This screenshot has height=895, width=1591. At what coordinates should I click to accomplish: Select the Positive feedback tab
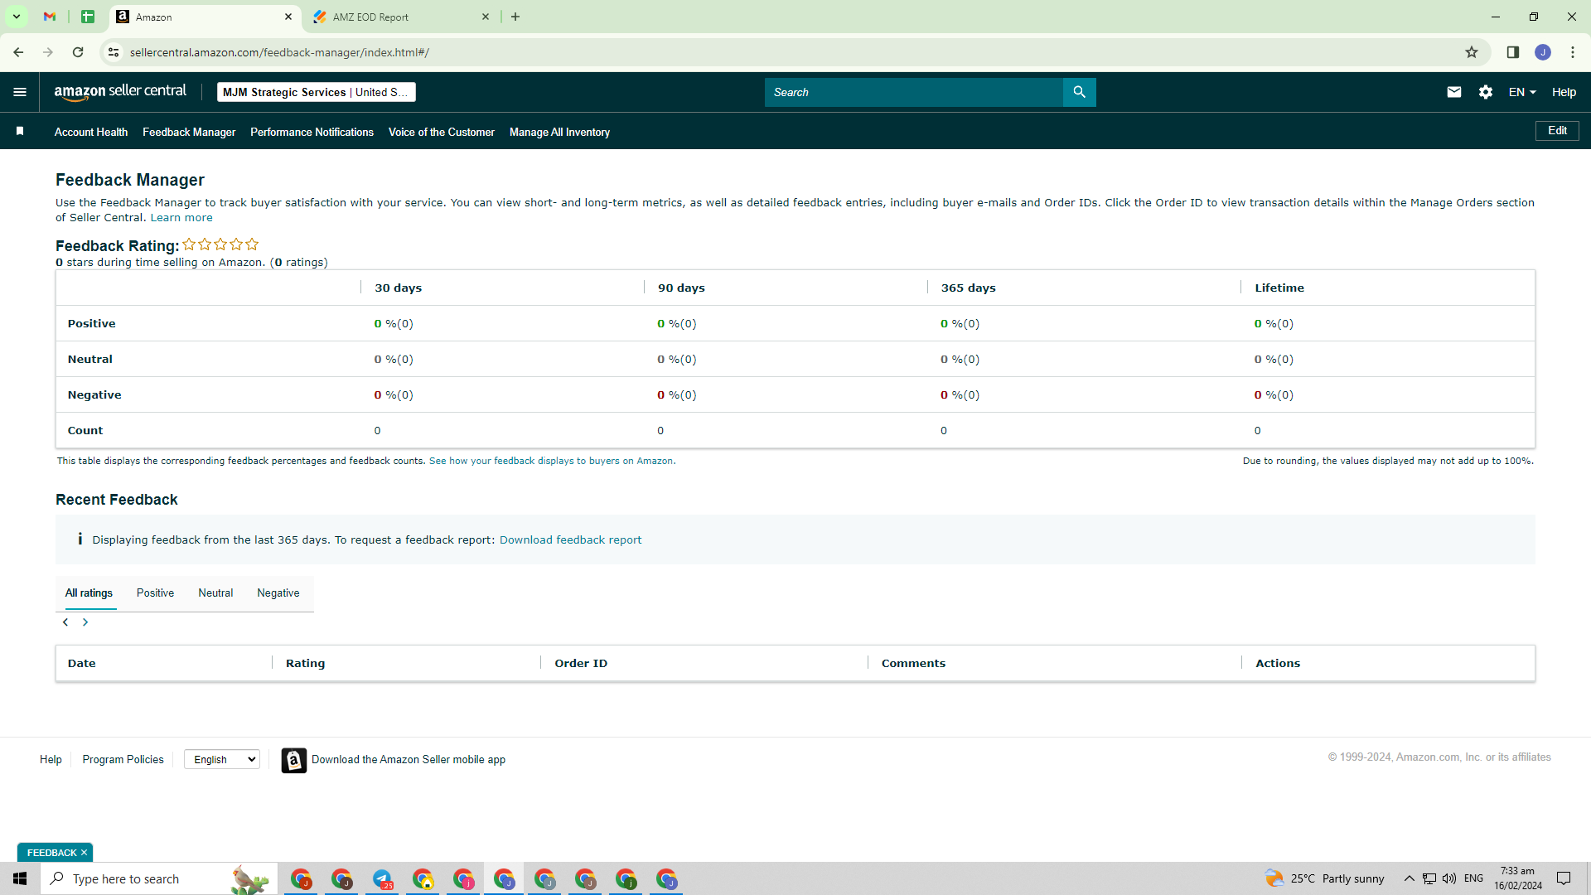[x=155, y=593]
